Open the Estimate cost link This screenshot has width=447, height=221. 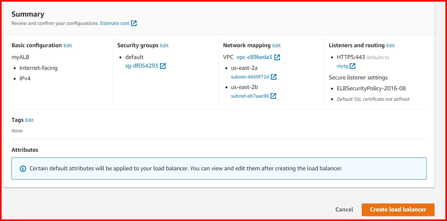pyautogui.click(x=115, y=23)
